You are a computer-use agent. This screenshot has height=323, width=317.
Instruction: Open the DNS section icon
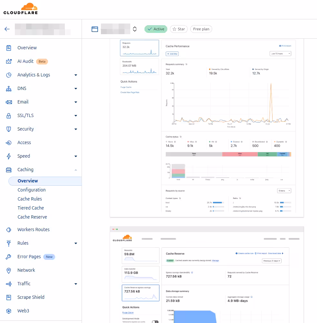coord(9,88)
